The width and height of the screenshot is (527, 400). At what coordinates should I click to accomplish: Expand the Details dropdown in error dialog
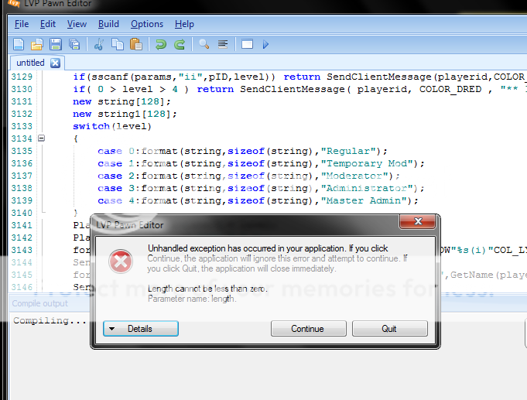point(141,329)
